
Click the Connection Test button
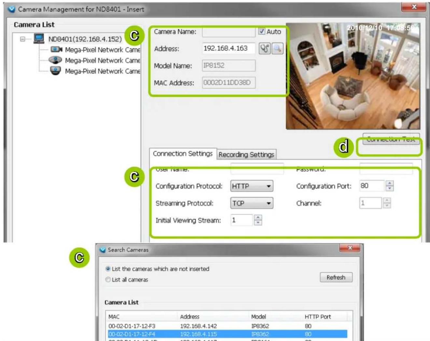(x=391, y=139)
